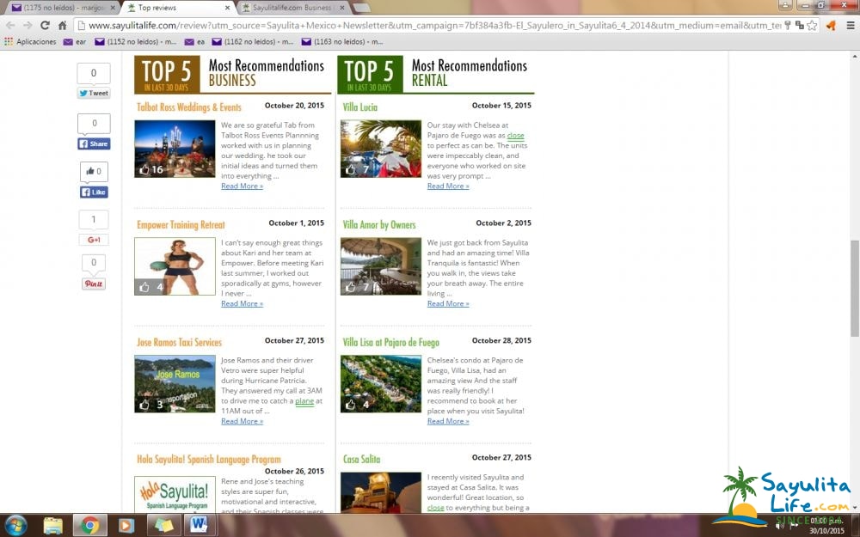Click the Chrome icon in the taskbar
This screenshot has height=537, width=860.
tap(90, 526)
